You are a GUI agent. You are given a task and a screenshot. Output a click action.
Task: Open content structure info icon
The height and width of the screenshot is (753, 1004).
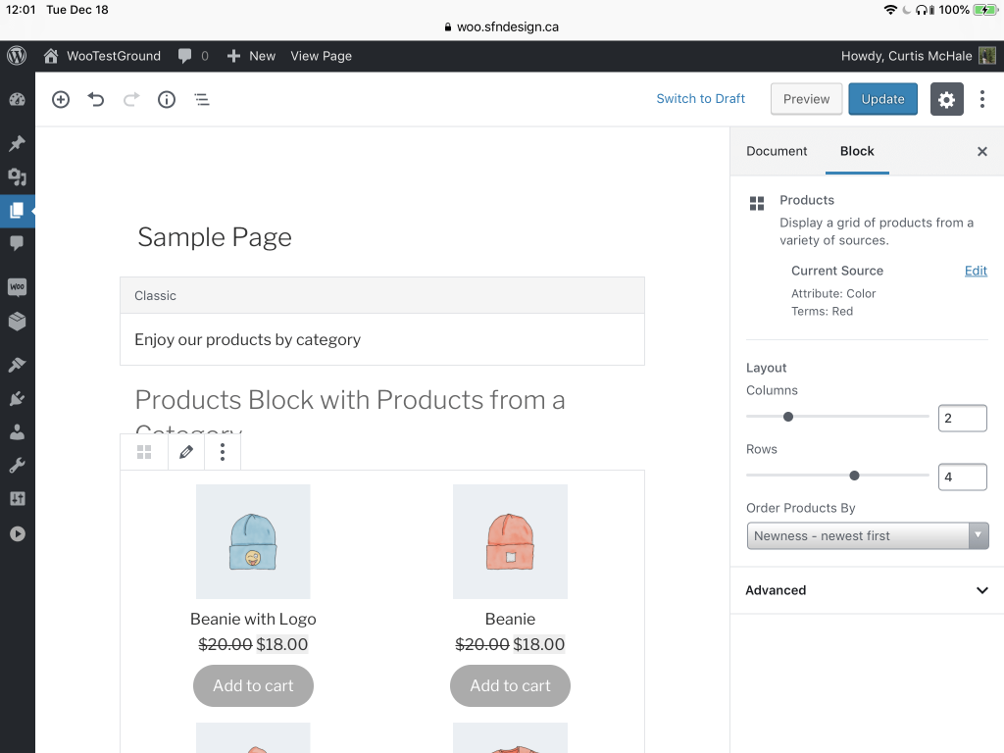click(167, 99)
